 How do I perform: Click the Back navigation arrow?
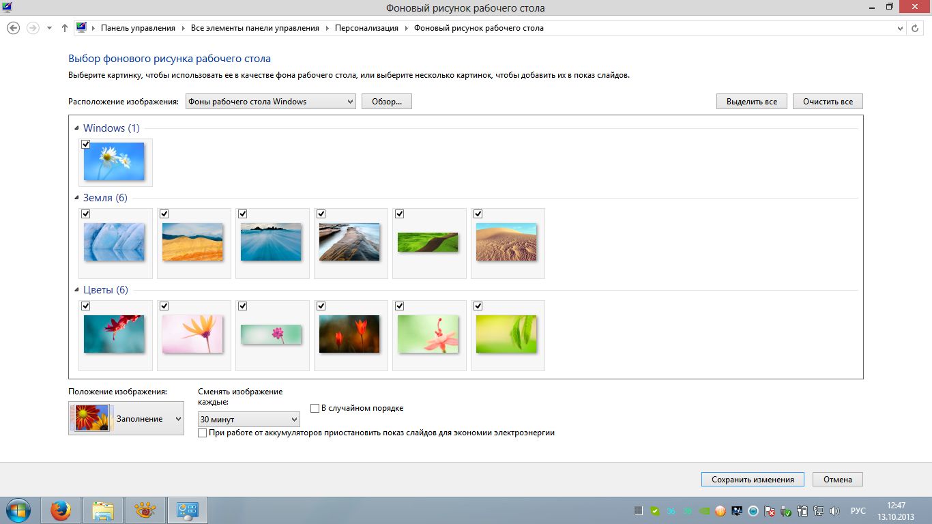pyautogui.click(x=13, y=28)
